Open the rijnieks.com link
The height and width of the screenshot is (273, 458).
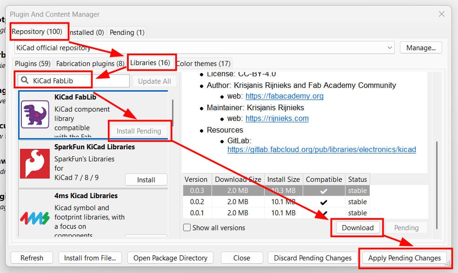(277, 119)
